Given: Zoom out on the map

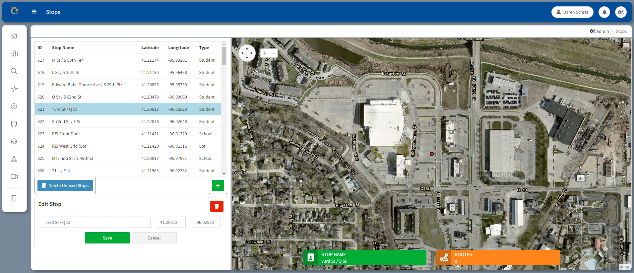Looking at the screenshot, I should point(273,53).
